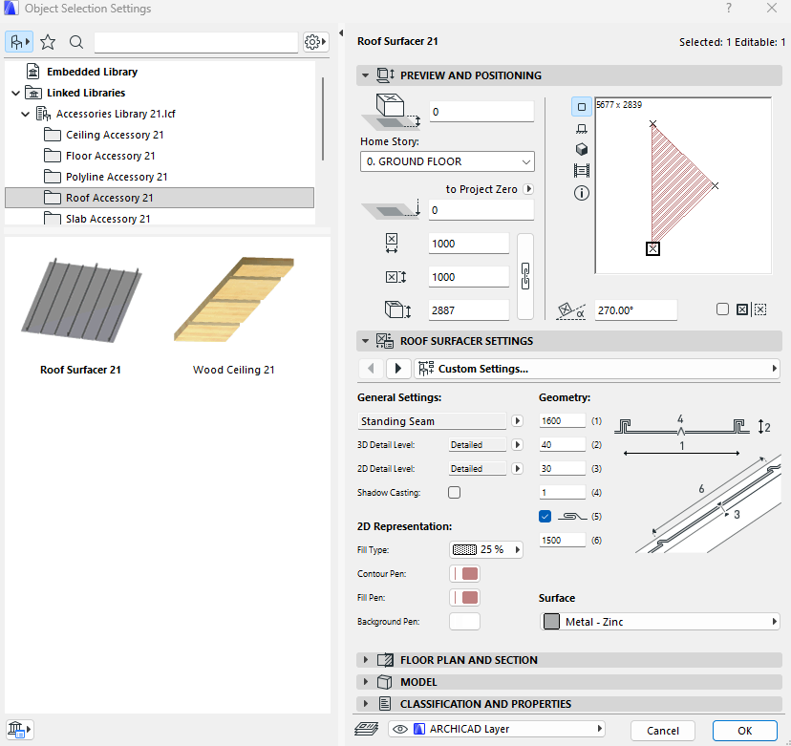This screenshot has width=791, height=746.
Task: Click geometry field (2) showing 40
Action: click(562, 444)
